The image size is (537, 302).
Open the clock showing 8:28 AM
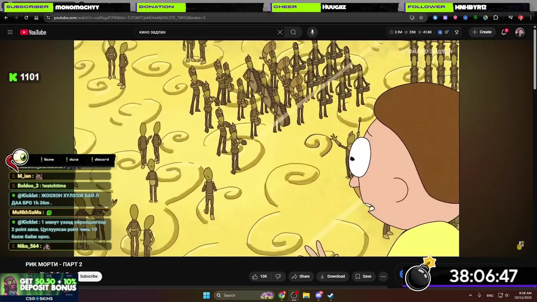tap(525, 295)
